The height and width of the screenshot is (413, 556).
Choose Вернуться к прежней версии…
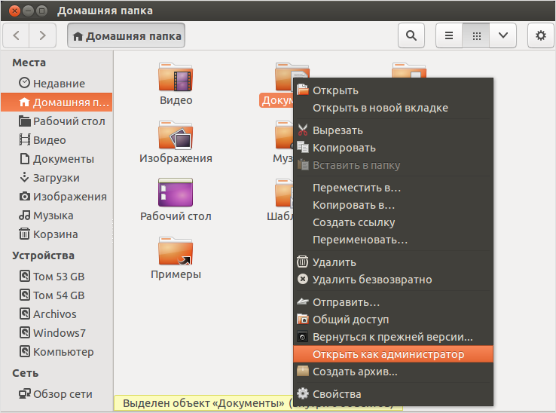click(393, 337)
